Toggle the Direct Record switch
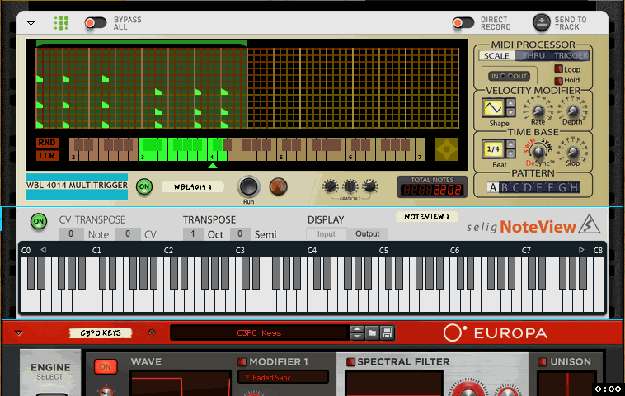625x396 pixels. tap(463, 23)
